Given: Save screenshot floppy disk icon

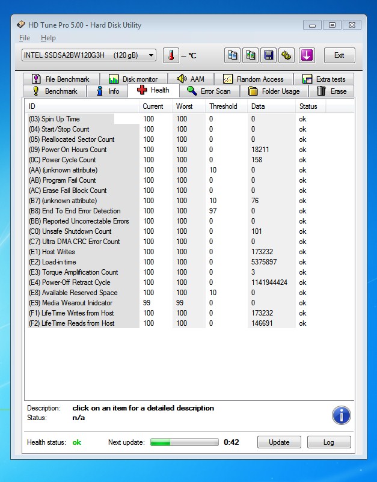Looking at the screenshot, I should pos(268,55).
